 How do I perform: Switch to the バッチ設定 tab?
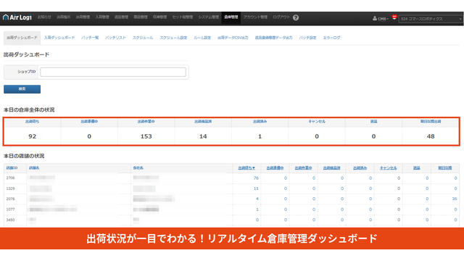click(x=307, y=38)
